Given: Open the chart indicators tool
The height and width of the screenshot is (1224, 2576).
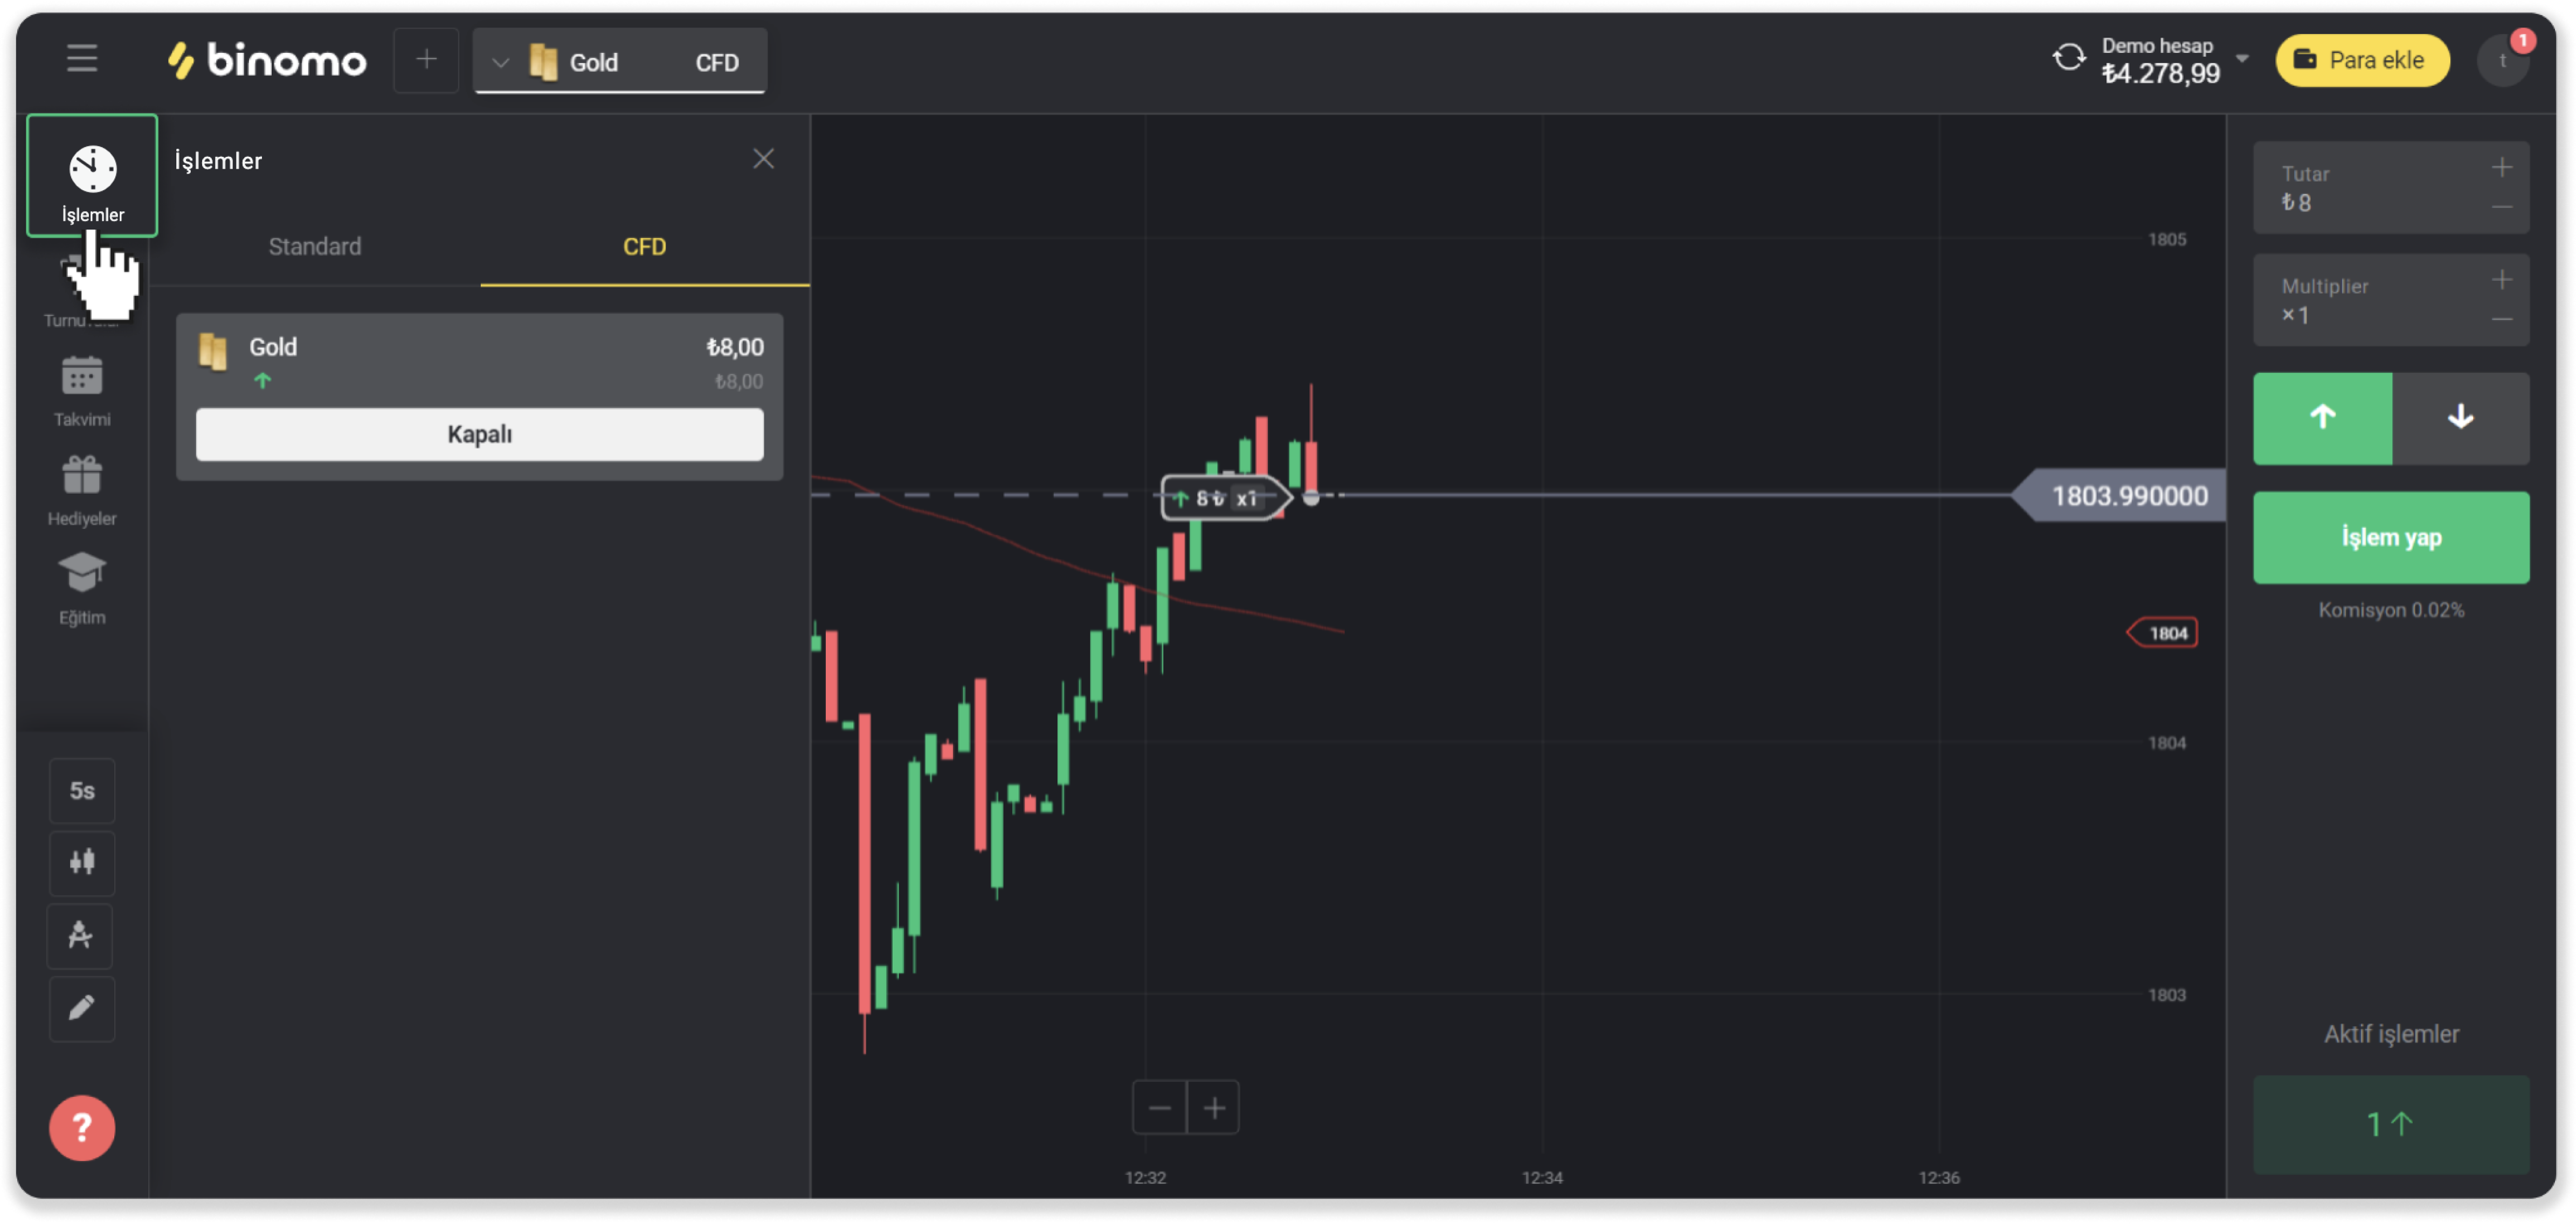Looking at the screenshot, I should pyautogui.click(x=82, y=935).
